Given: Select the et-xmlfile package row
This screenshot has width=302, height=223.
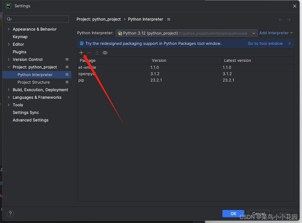Looking at the screenshot, I should [186, 67].
